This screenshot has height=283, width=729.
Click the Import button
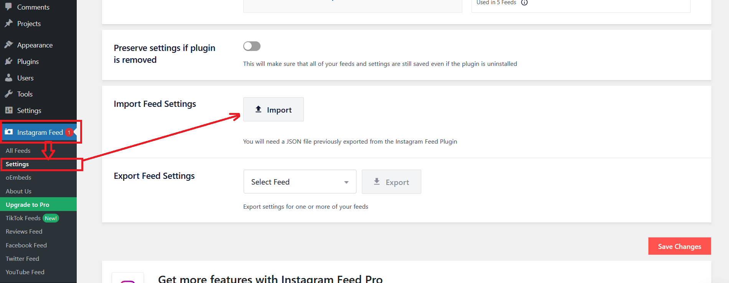point(274,110)
